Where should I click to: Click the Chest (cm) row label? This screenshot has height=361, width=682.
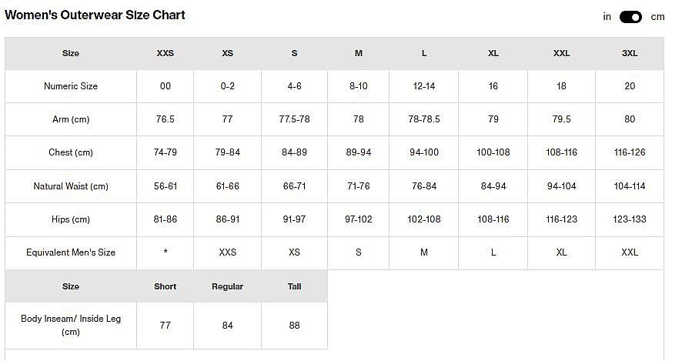(71, 152)
